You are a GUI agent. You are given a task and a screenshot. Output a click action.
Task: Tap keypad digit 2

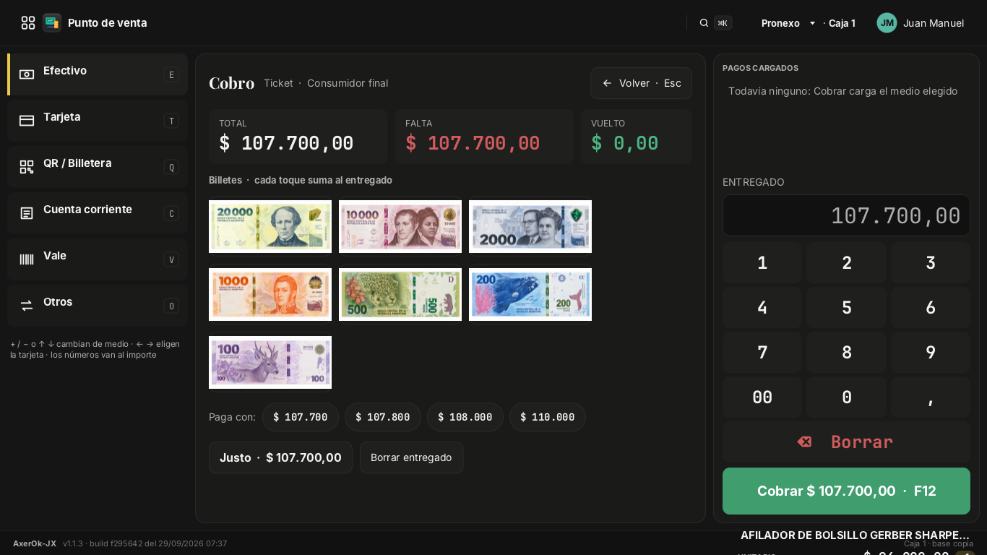pos(846,263)
